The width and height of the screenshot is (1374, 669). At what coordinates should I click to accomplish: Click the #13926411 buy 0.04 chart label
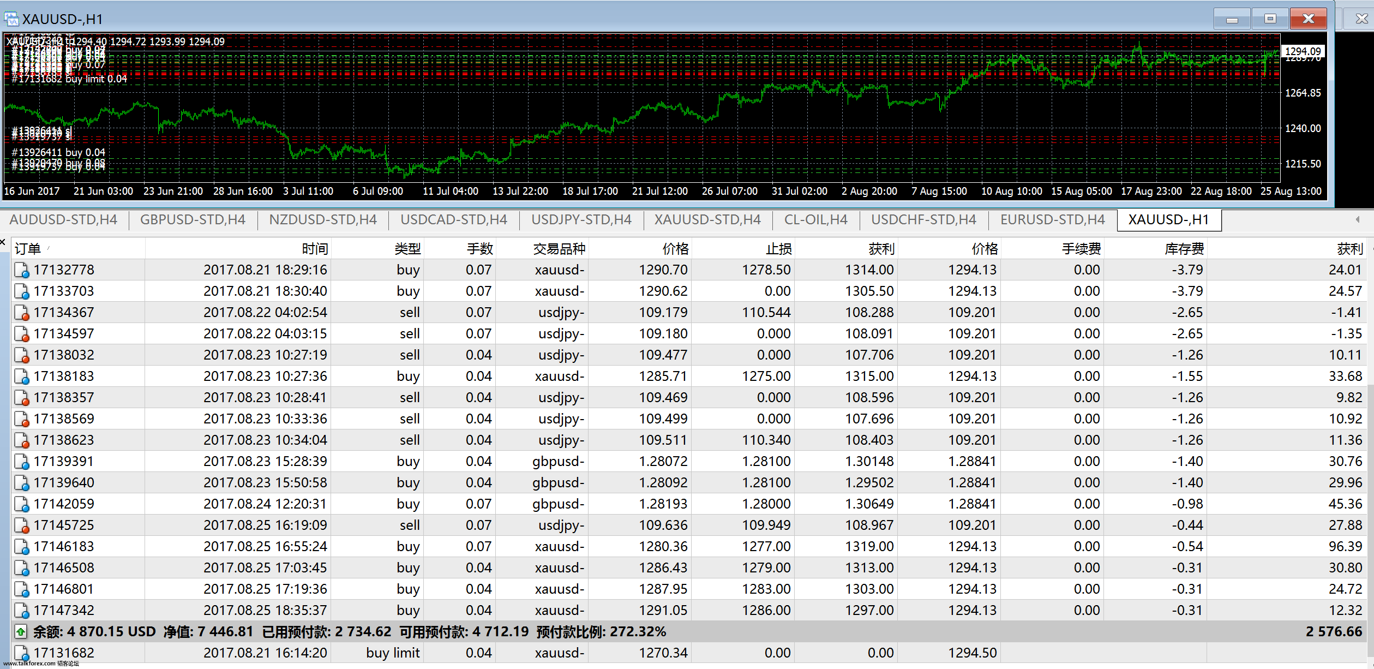pyautogui.click(x=58, y=152)
